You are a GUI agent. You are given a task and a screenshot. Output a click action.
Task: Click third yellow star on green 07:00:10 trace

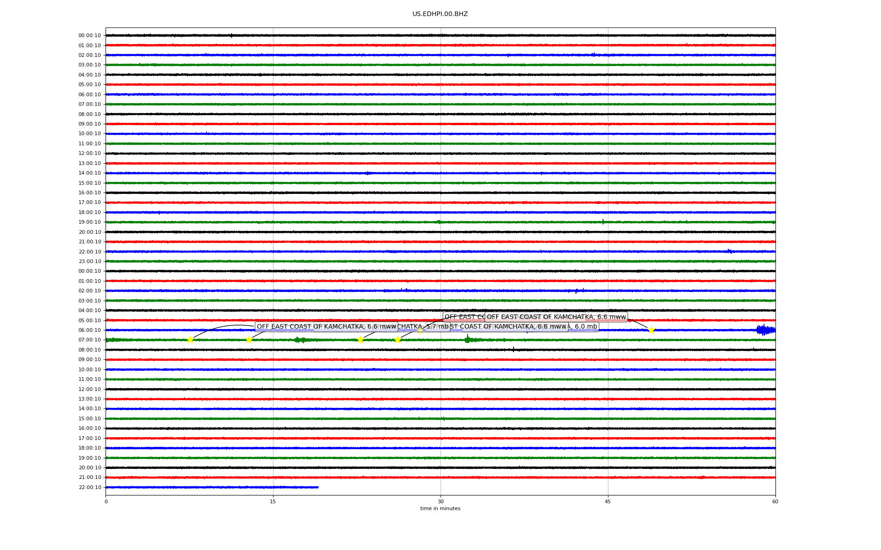click(360, 340)
